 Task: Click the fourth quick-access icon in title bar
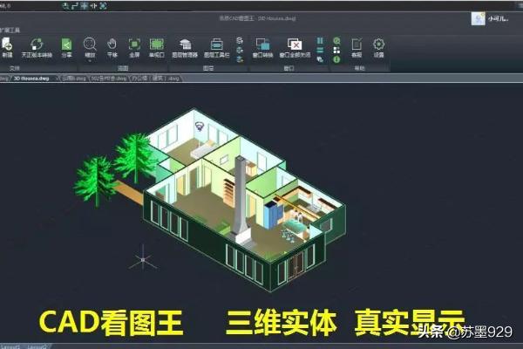[x=93, y=6]
